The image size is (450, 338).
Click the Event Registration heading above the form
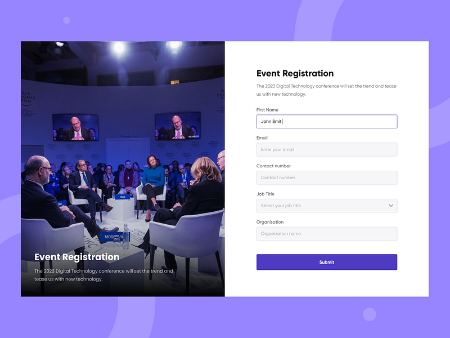point(295,73)
